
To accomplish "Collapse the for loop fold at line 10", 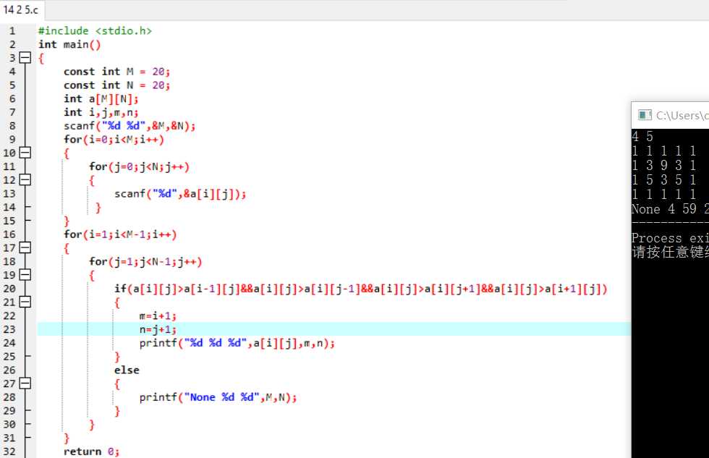I will tap(25, 153).
